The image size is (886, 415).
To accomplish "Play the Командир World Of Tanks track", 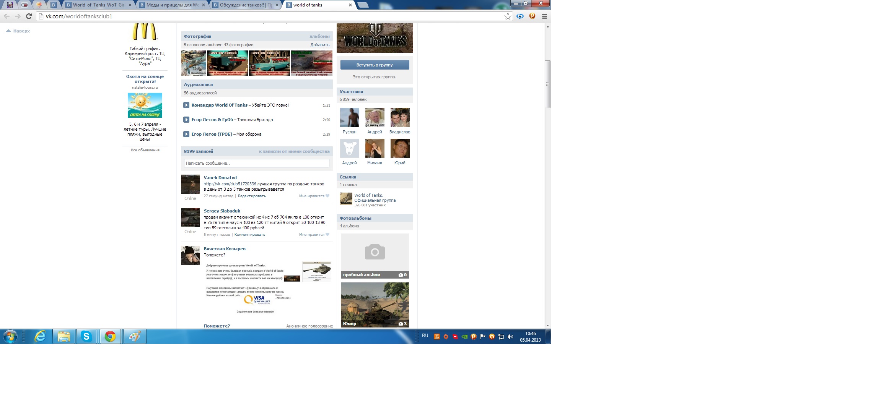I will 186,105.
